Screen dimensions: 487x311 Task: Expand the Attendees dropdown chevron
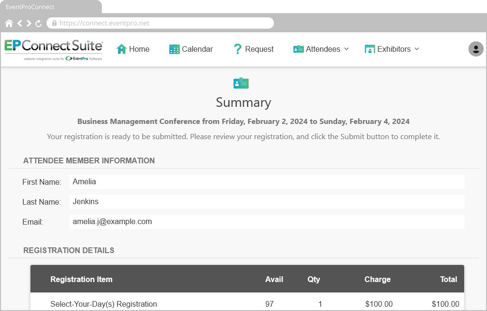(347, 49)
